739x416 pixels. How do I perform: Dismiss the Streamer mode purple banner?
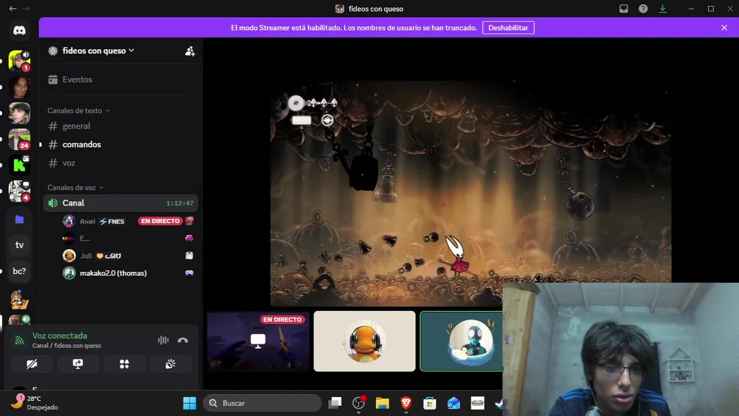724,28
